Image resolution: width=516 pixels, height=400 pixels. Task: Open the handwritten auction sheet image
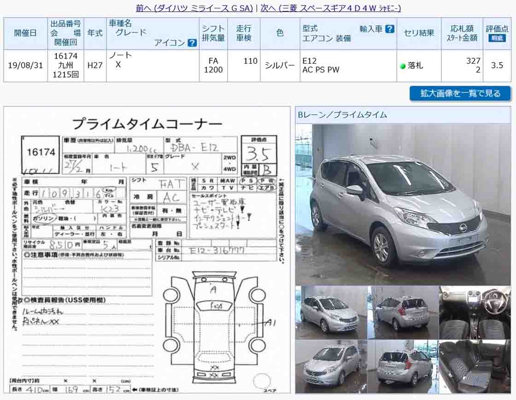pos(147,250)
